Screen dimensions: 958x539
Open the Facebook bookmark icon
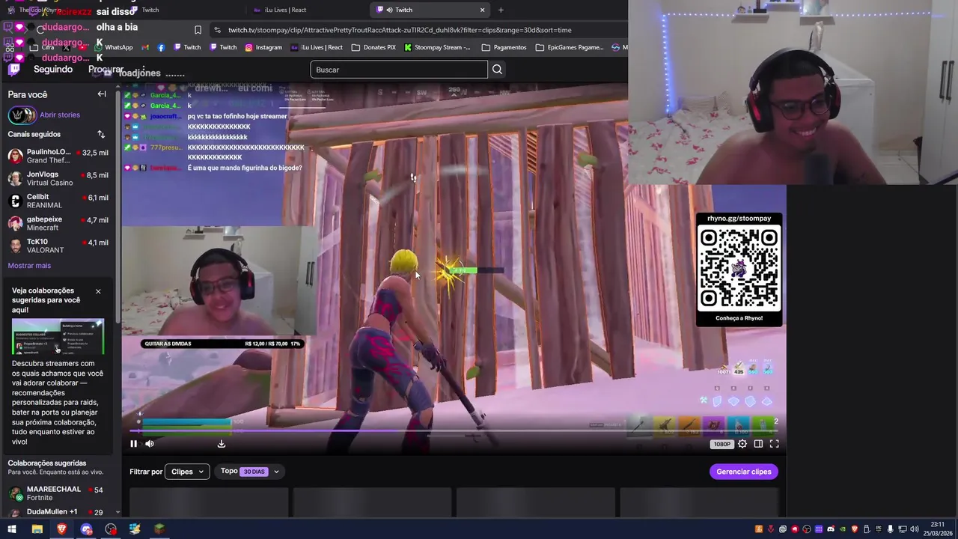[161, 47]
